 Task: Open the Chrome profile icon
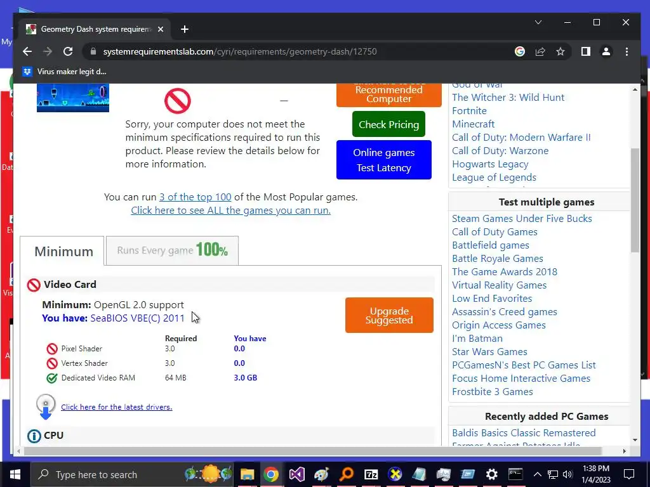pyautogui.click(x=606, y=51)
